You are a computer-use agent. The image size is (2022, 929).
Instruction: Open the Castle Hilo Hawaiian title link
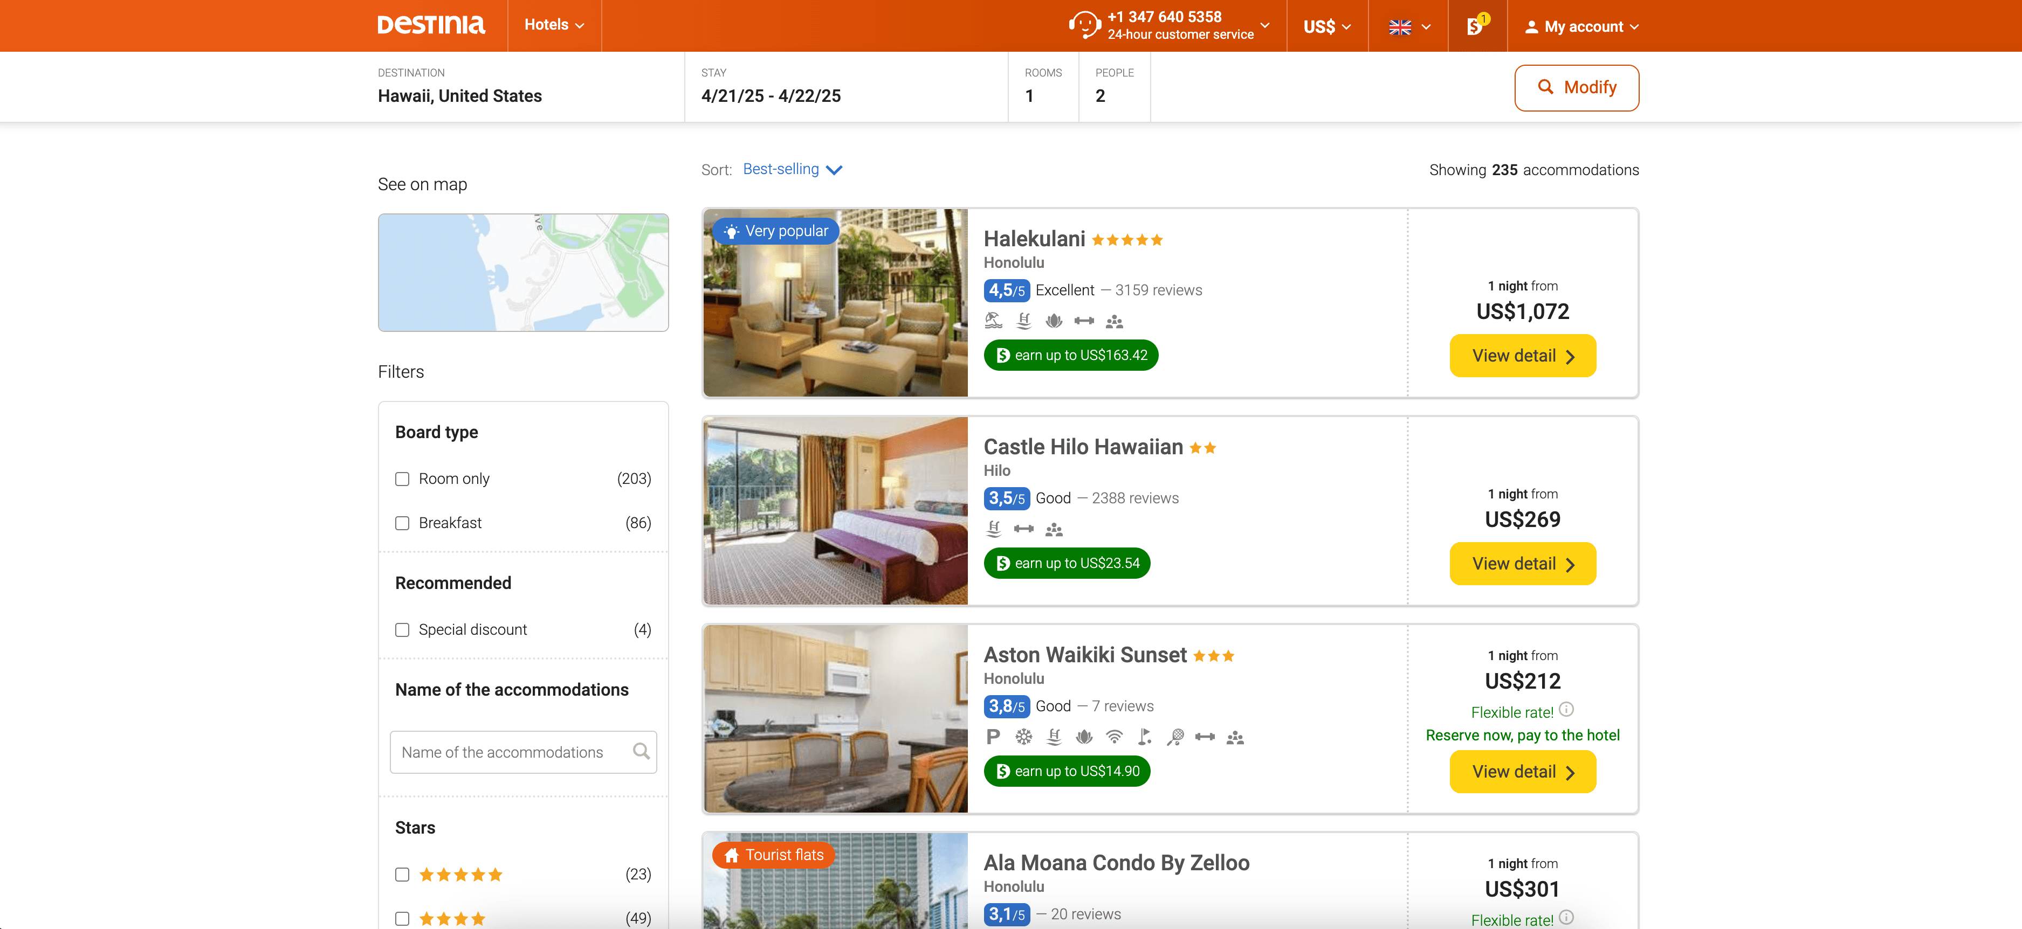(1082, 447)
